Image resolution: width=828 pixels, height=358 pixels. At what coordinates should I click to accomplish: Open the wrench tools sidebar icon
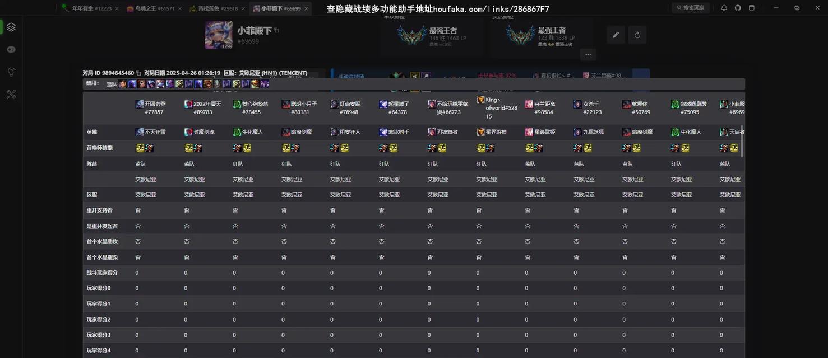(x=11, y=94)
